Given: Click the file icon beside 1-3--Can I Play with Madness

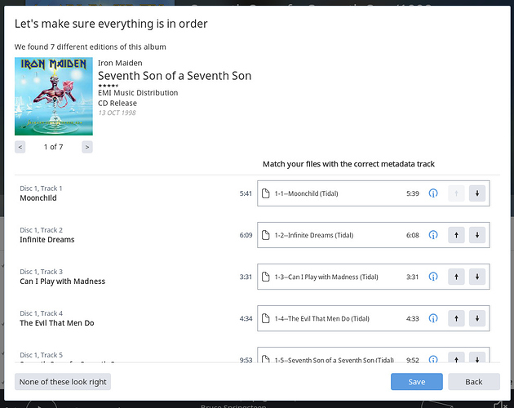Looking at the screenshot, I should (266, 277).
